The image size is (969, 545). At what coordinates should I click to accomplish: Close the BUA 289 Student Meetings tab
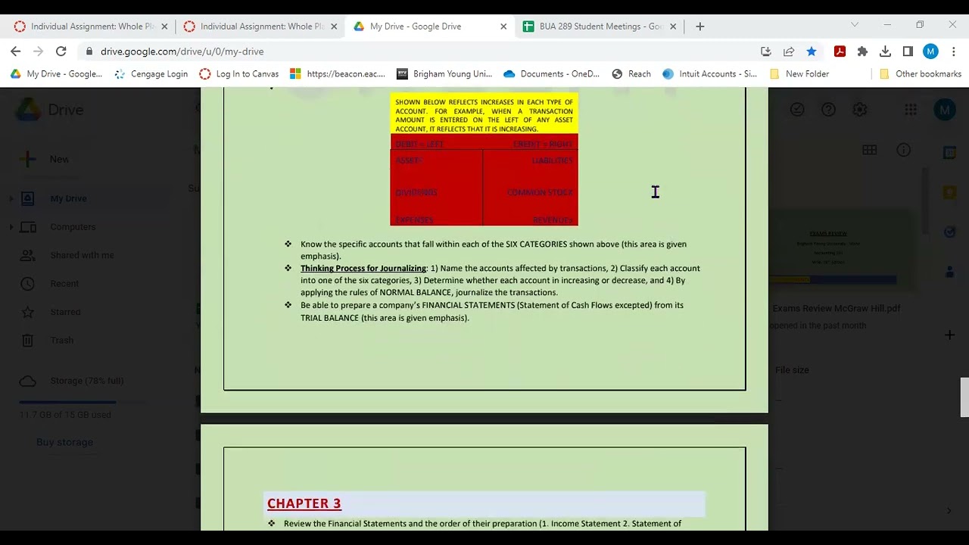tap(673, 26)
